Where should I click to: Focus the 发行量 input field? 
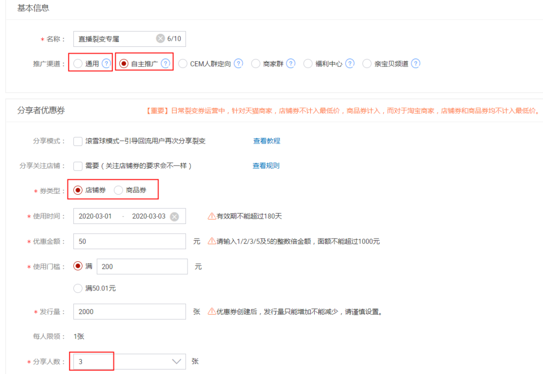(129, 312)
